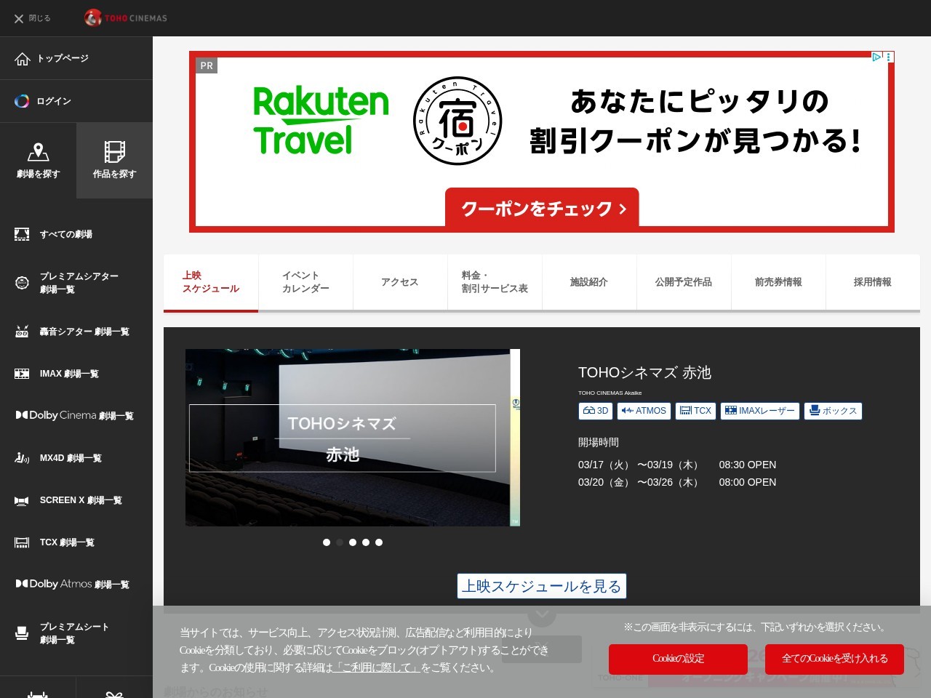Viewport: 931px width, 698px height.
Task: View the 公開予定作品 tab
Action: pos(684,282)
